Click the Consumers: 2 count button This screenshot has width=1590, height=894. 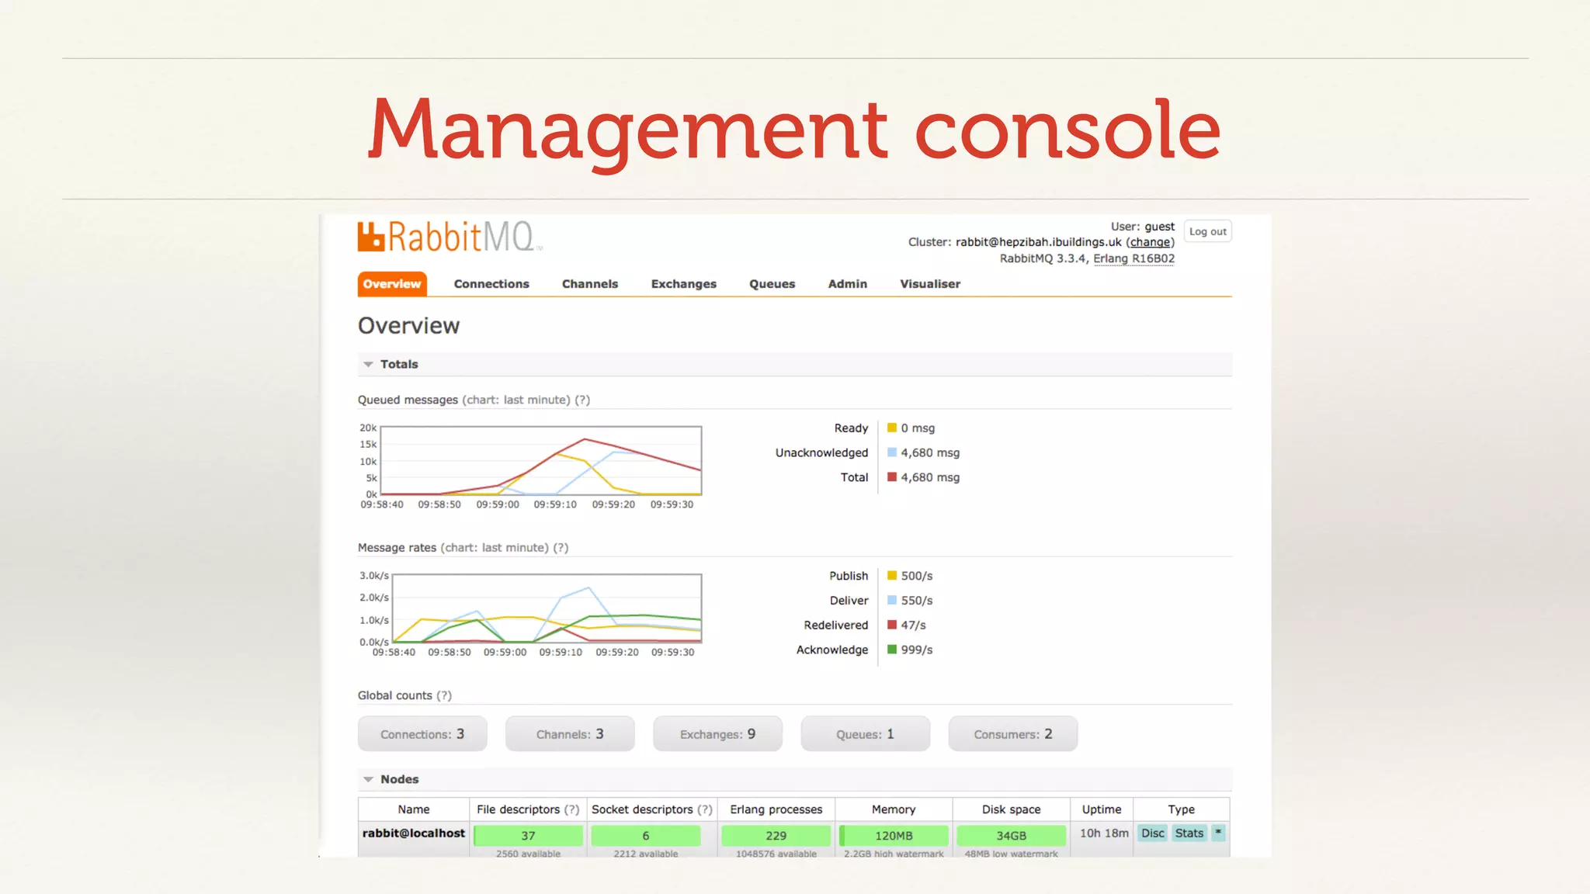click(1013, 734)
